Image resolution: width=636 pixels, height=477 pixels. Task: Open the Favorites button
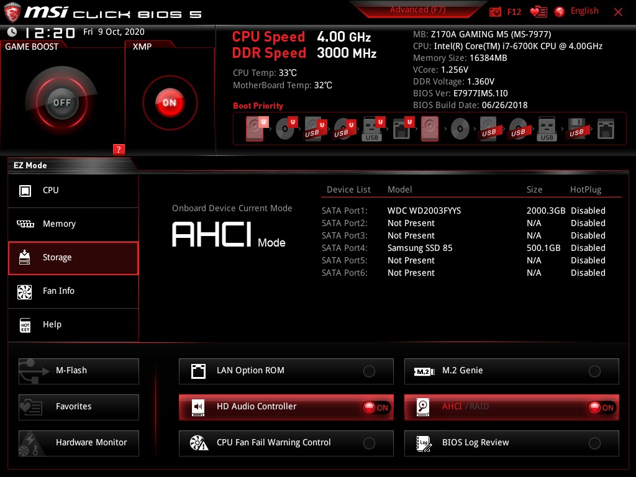coord(79,407)
